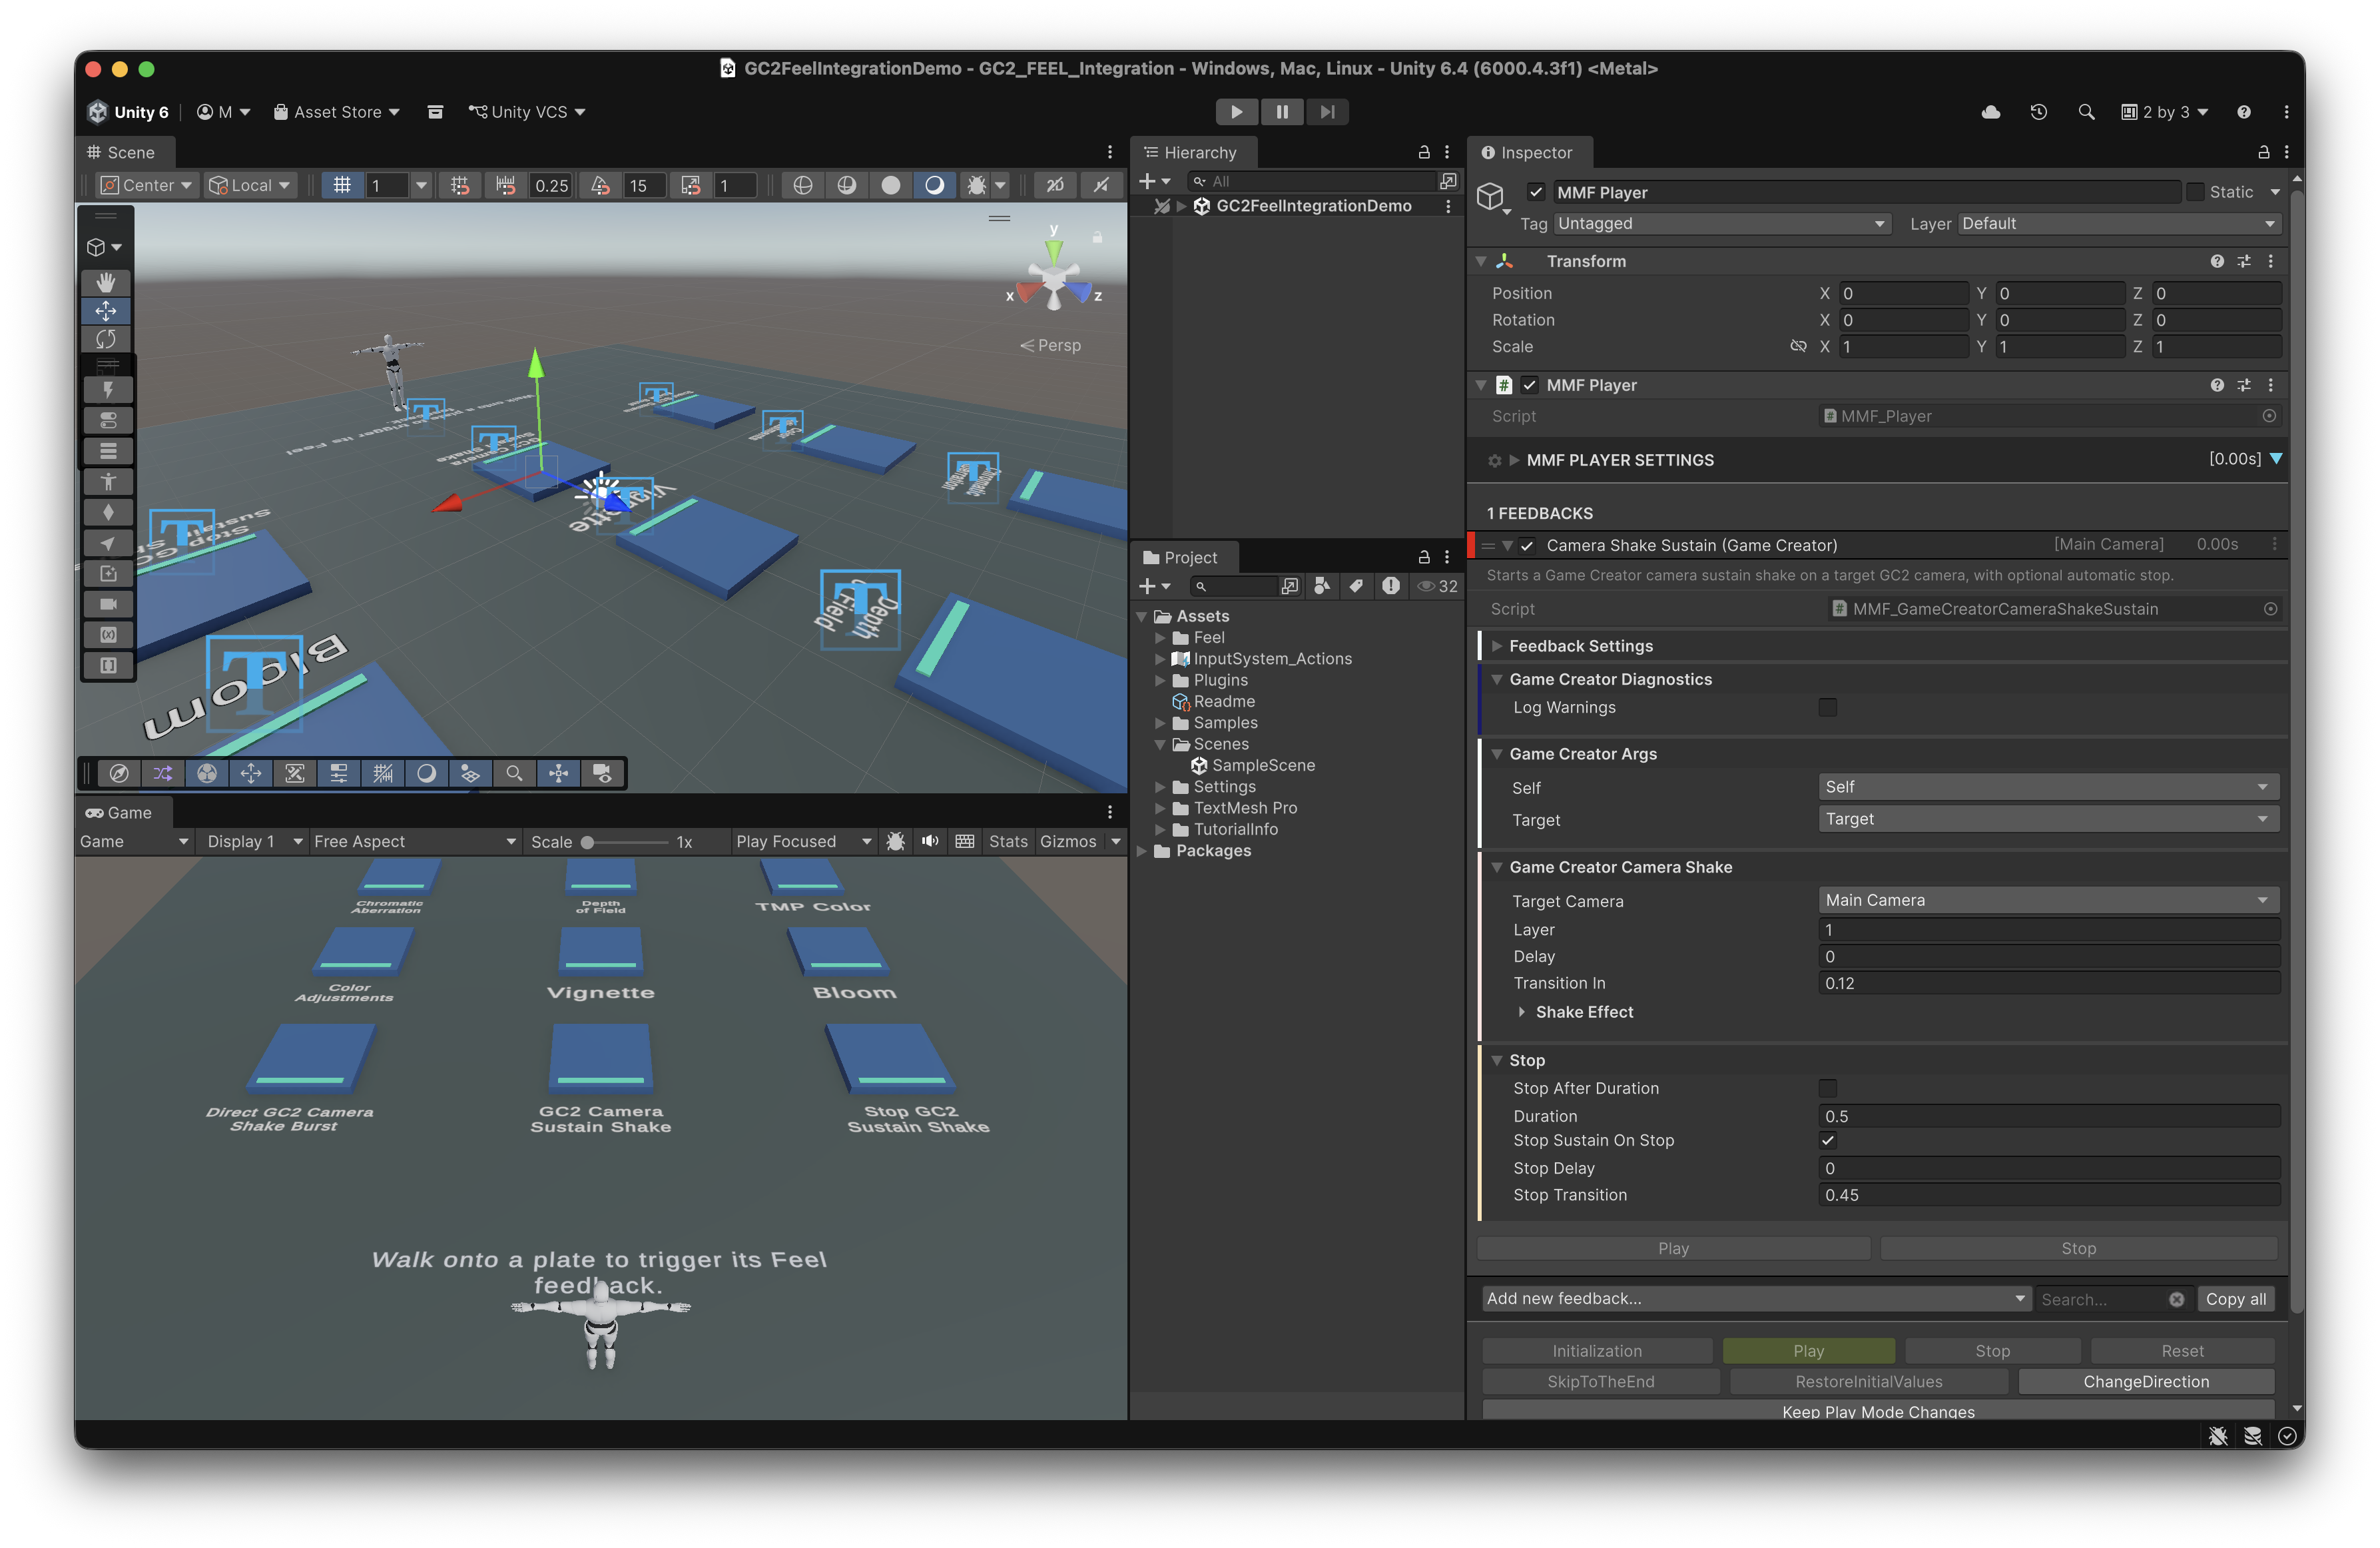Open the Unity VCS menu
Viewport: 2380px width, 1548px height.
point(527,112)
